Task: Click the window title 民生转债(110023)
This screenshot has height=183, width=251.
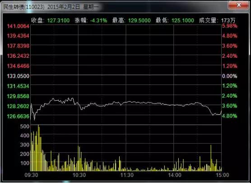Action: (24, 7)
